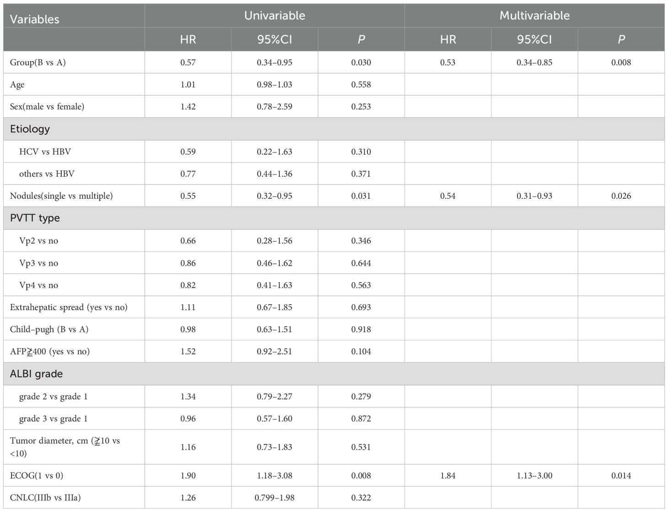668x512 pixels.
Task: Select the 0.799–1.98 confidence interval cell
Action: [x=275, y=497]
